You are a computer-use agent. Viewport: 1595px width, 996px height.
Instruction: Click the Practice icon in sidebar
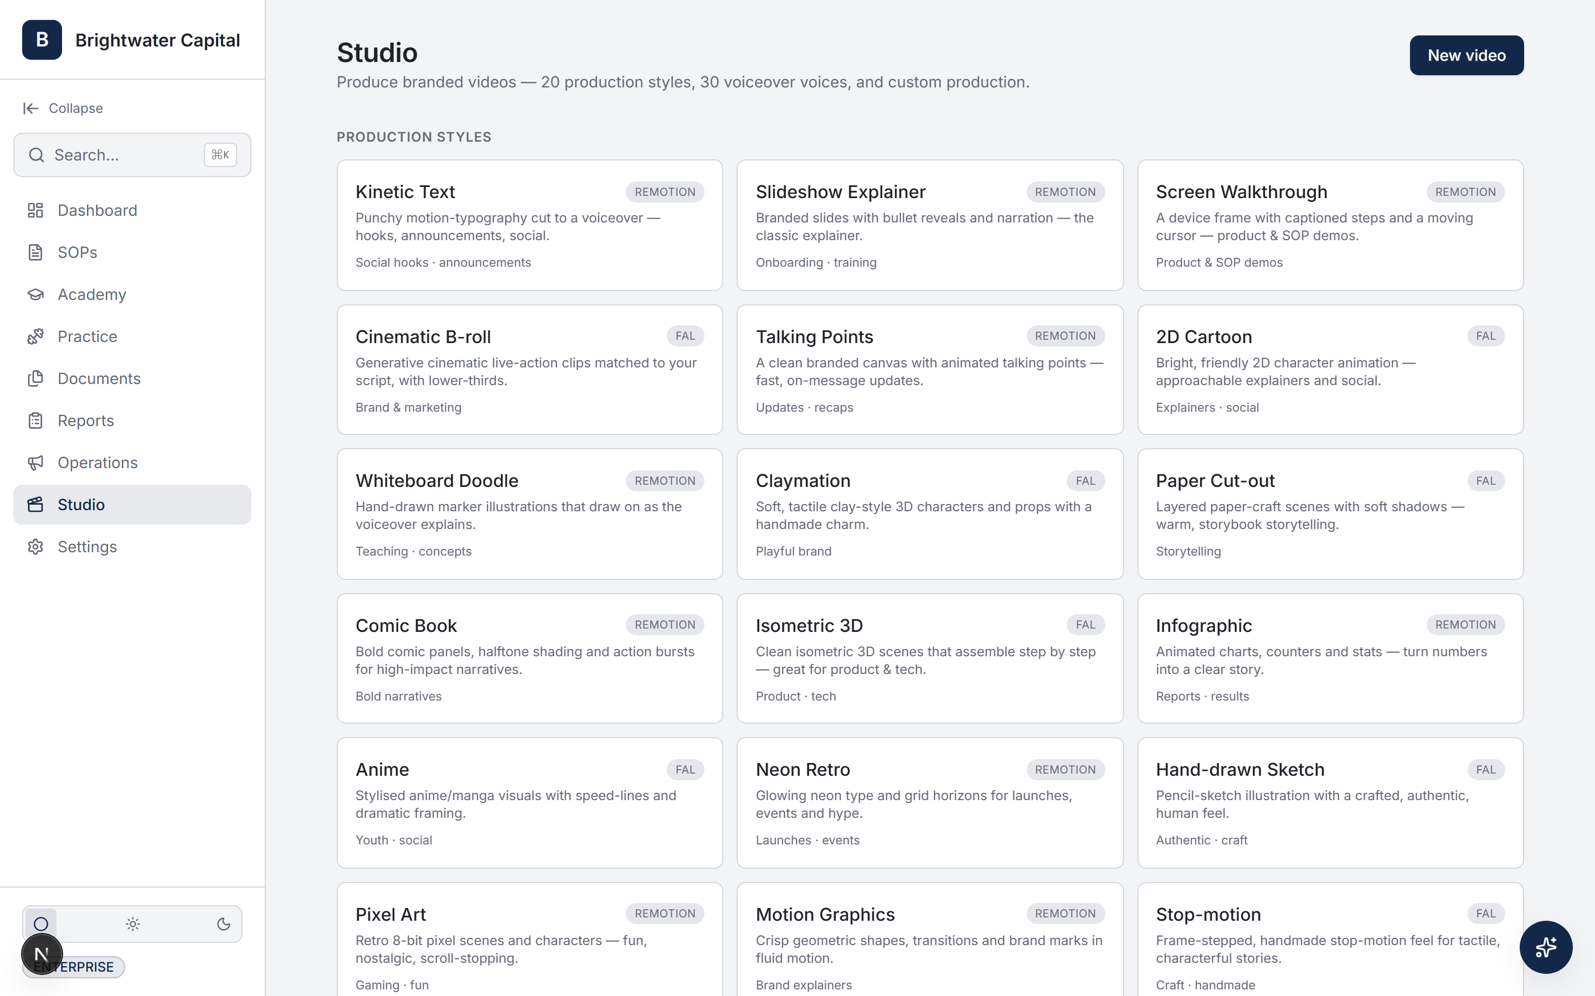click(35, 336)
